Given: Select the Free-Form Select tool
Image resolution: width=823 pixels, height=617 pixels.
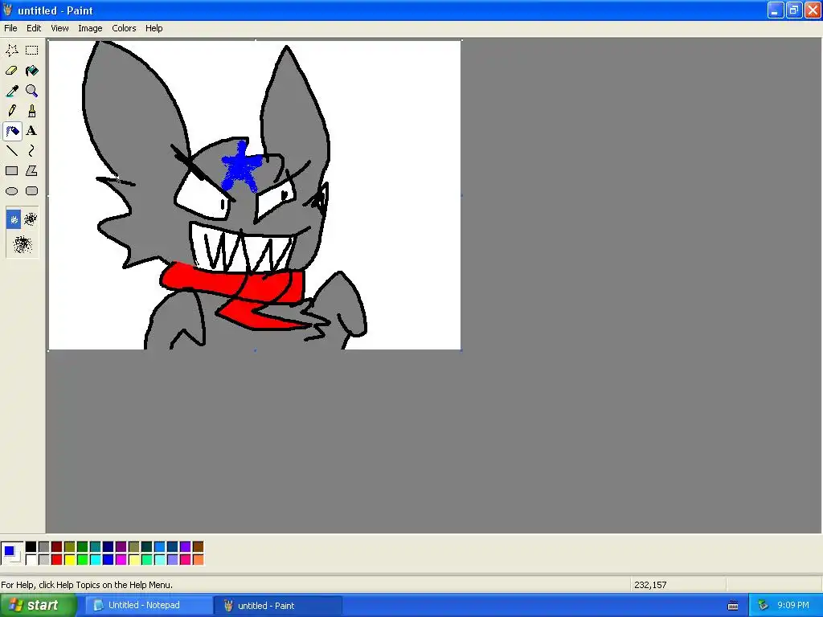Looking at the screenshot, I should tap(12, 51).
